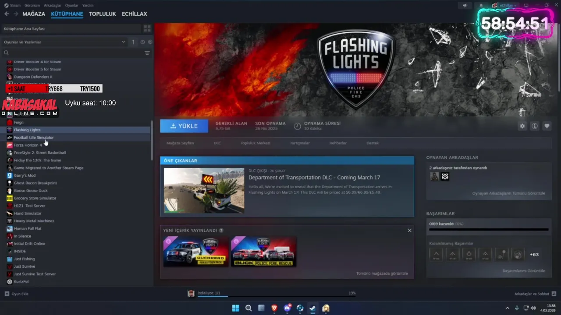Open Buck Police Fire Rescue DLC thumbnail
Image resolution: width=561 pixels, height=315 pixels.
pyautogui.click(x=263, y=252)
